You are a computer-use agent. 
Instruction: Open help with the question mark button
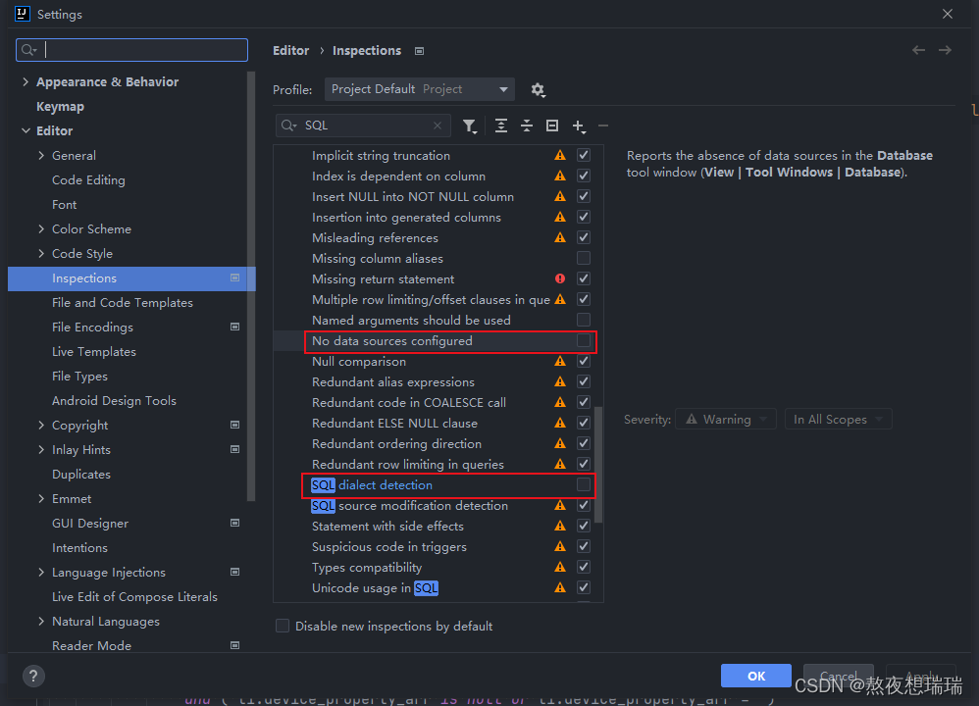click(33, 676)
